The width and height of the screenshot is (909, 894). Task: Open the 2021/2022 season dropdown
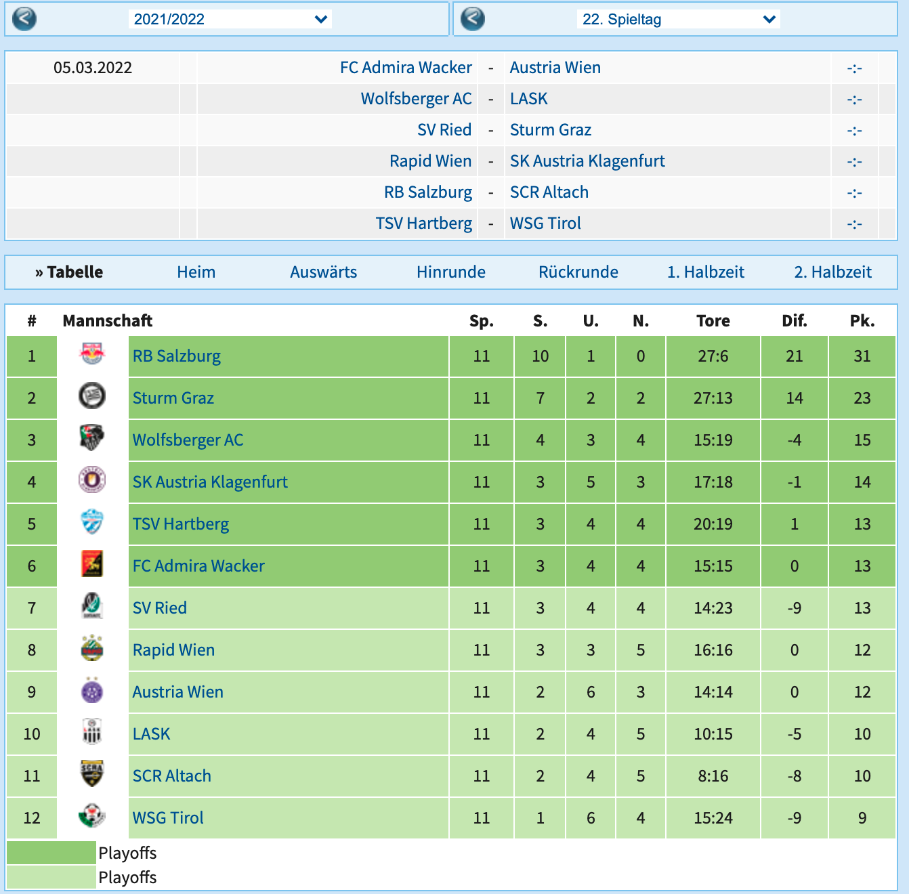[230, 19]
